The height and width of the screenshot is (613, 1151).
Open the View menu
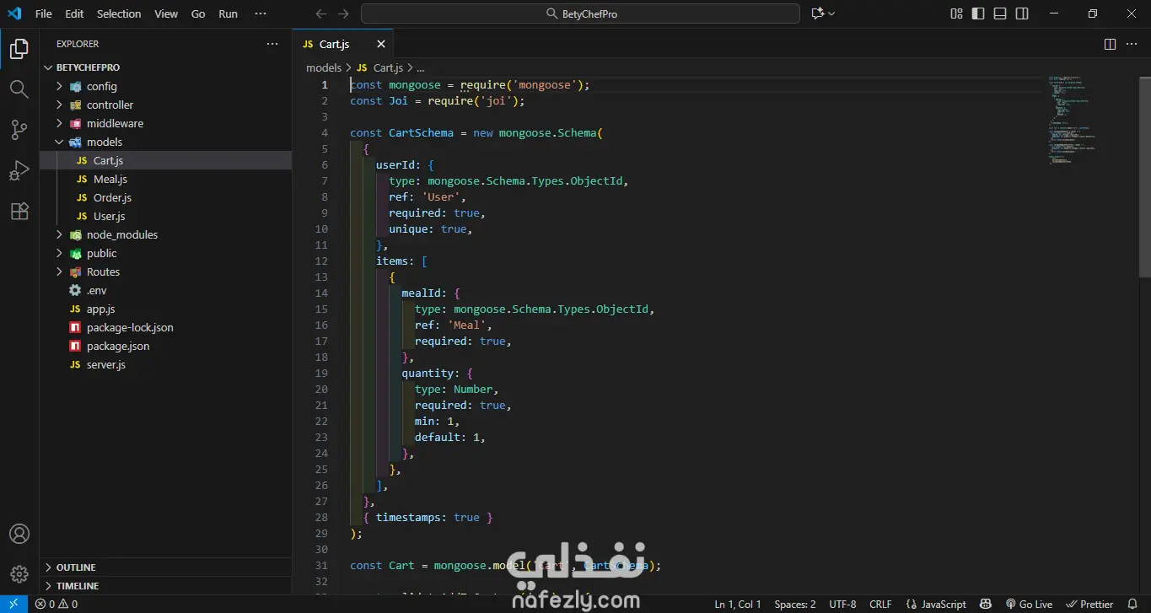[166, 13]
